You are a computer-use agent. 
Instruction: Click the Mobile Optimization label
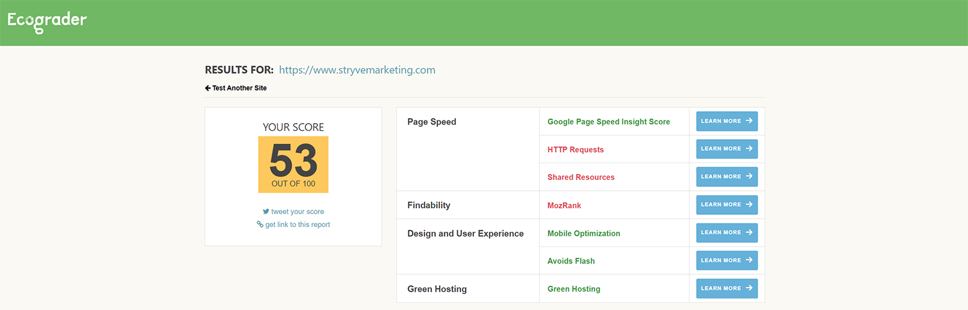coord(584,233)
